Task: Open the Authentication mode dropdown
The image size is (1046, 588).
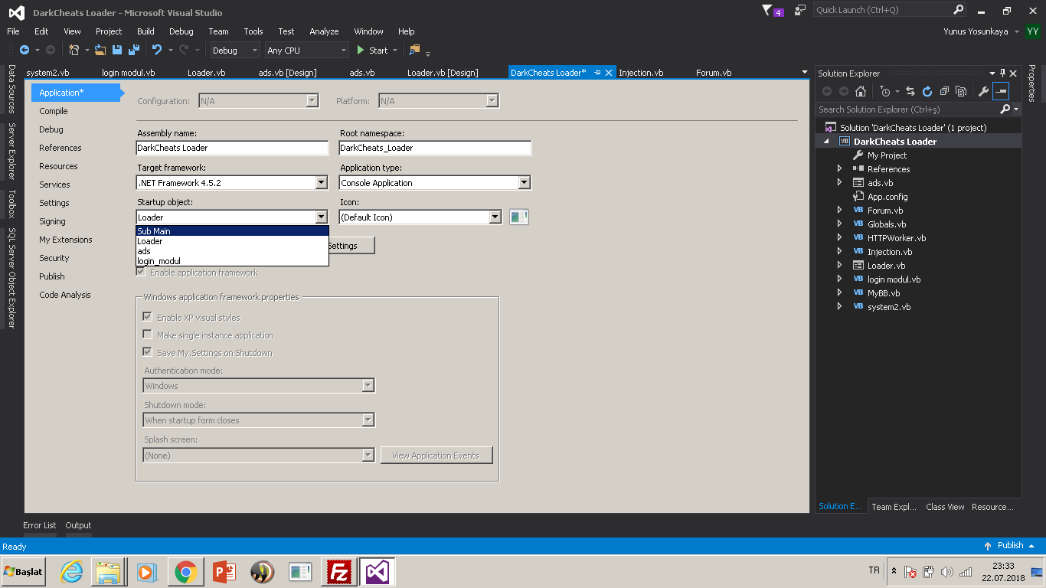Action: pos(368,386)
